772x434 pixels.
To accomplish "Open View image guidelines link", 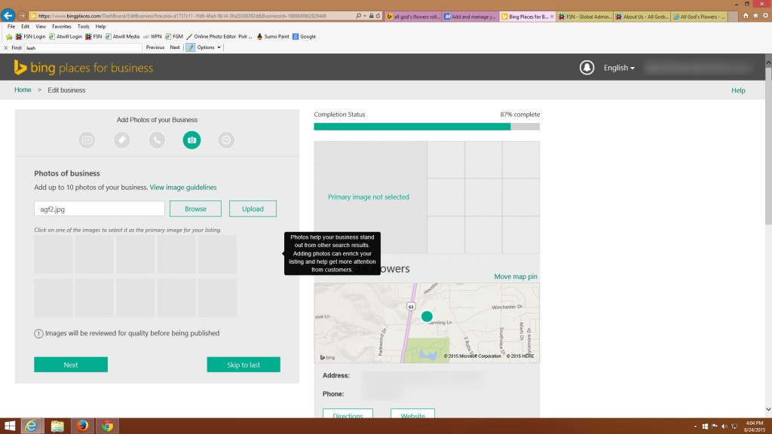I will tap(183, 187).
